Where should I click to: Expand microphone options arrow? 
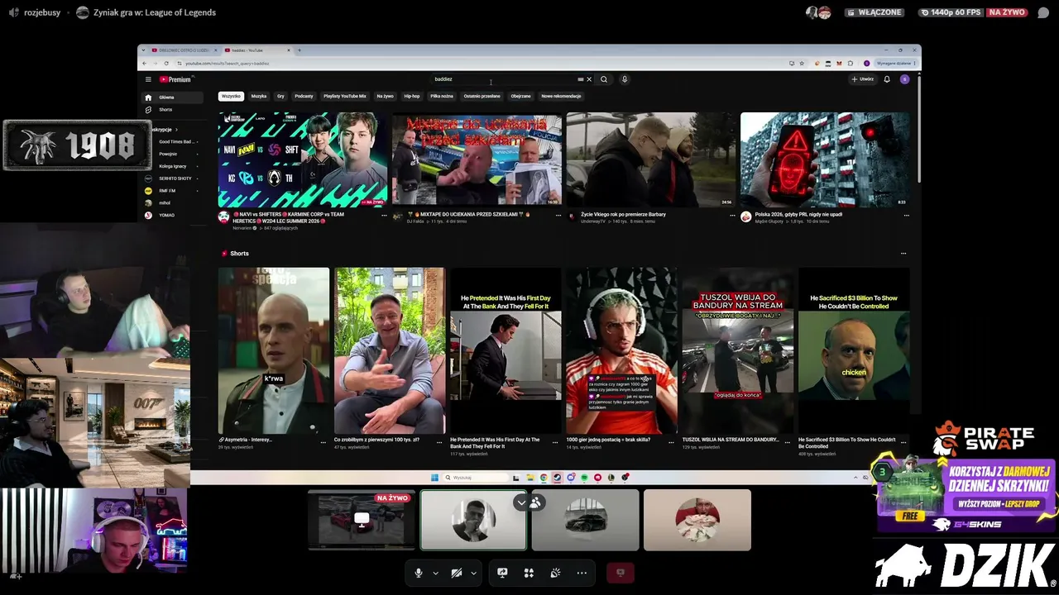[435, 573]
